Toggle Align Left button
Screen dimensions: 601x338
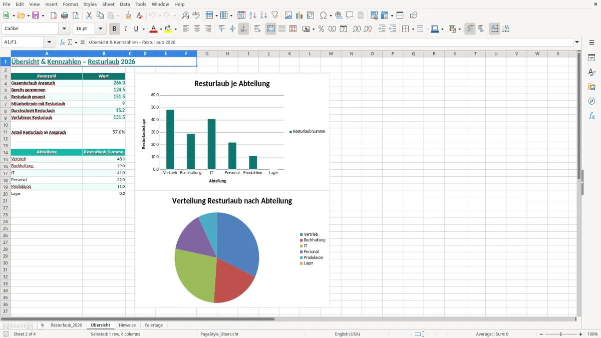(x=186, y=29)
